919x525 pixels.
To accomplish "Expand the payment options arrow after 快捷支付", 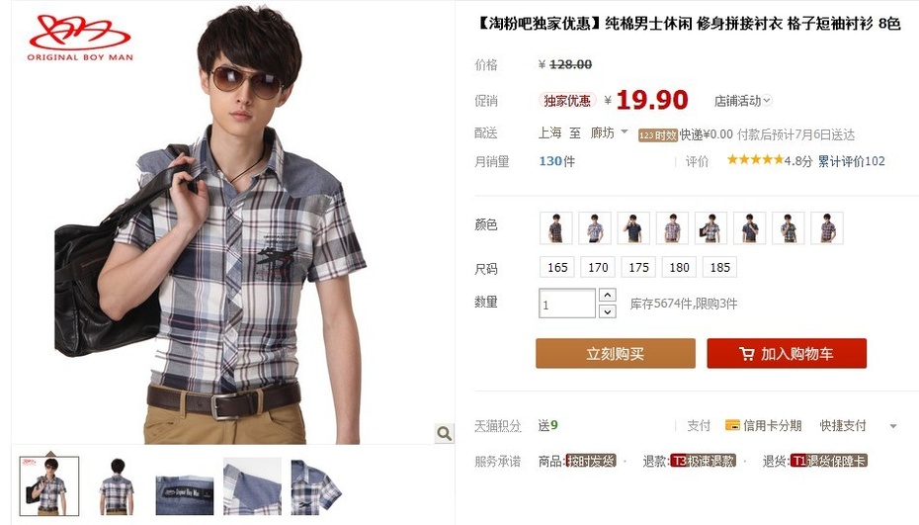I will click(893, 426).
